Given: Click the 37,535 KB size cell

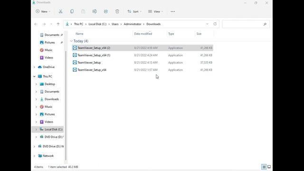Looking at the screenshot, I should [206, 62].
